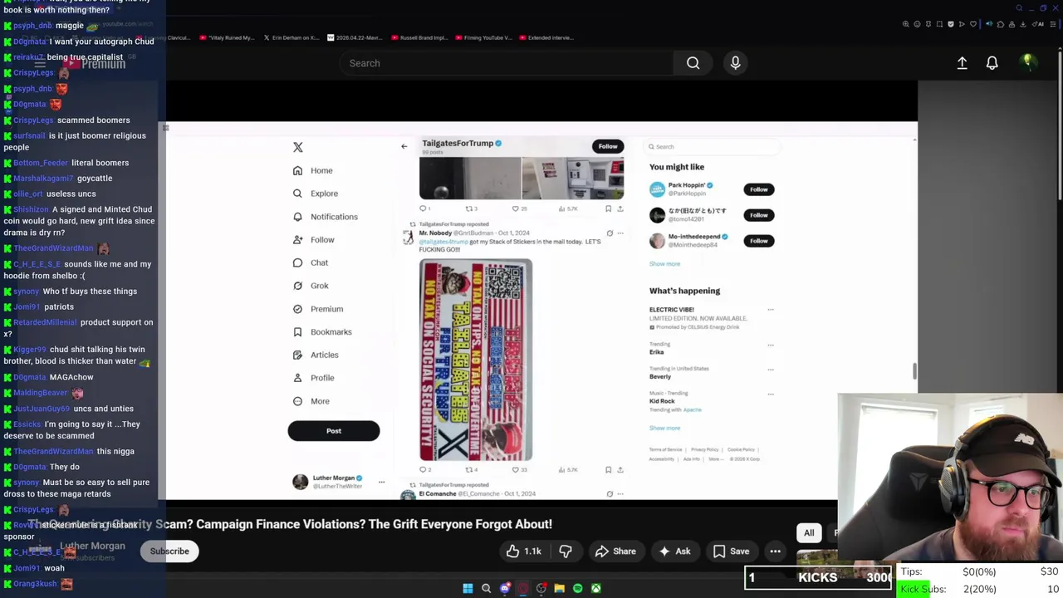The width and height of the screenshot is (1063, 598).
Task: Open YouTube notifications bell
Action: click(x=992, y=63)
